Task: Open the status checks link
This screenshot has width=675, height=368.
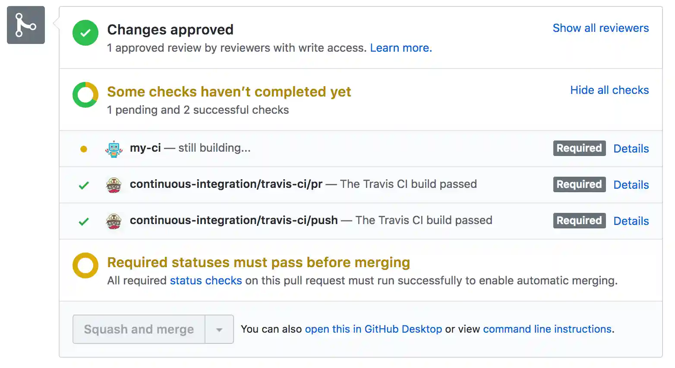Action: 206,281
